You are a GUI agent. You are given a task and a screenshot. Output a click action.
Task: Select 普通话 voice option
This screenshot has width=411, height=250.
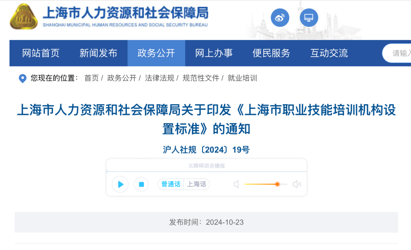tap(170, 184)
